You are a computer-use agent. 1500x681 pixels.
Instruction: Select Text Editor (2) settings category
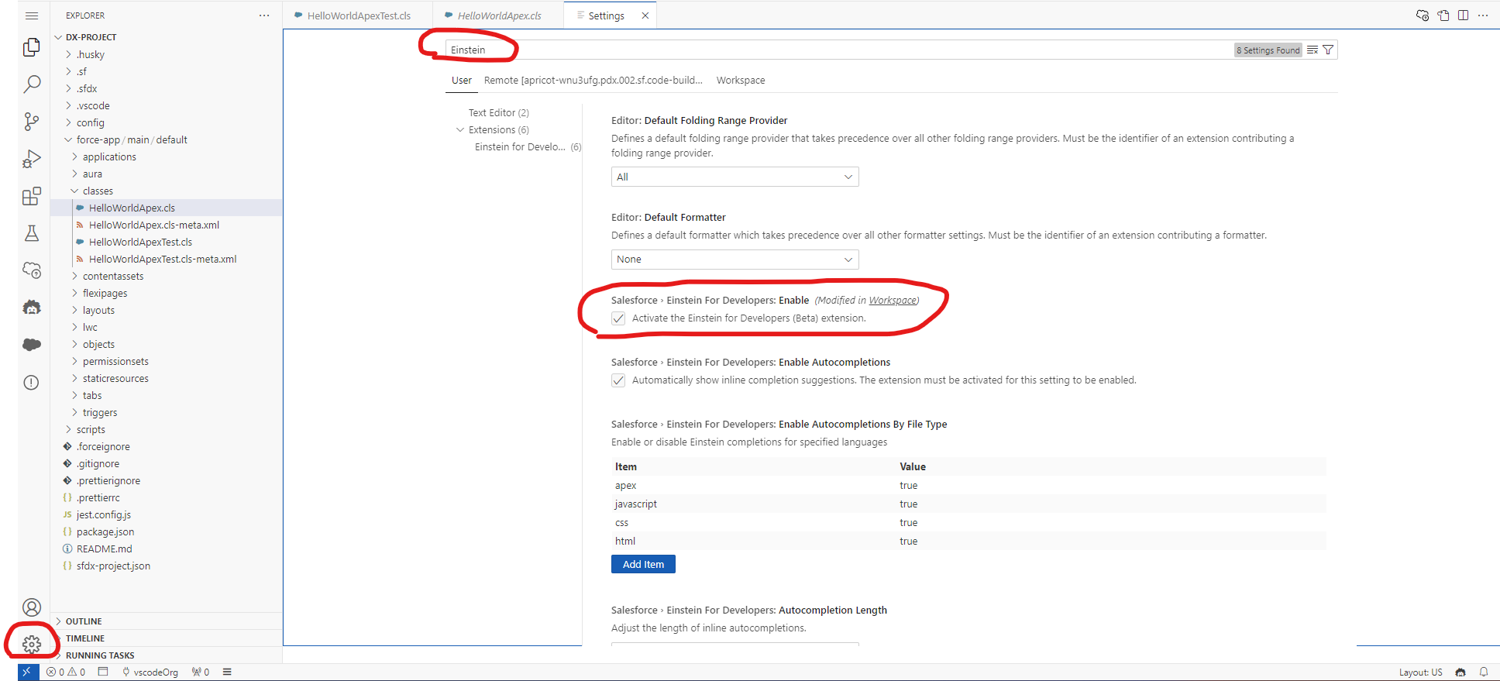(x=499, y=113)
